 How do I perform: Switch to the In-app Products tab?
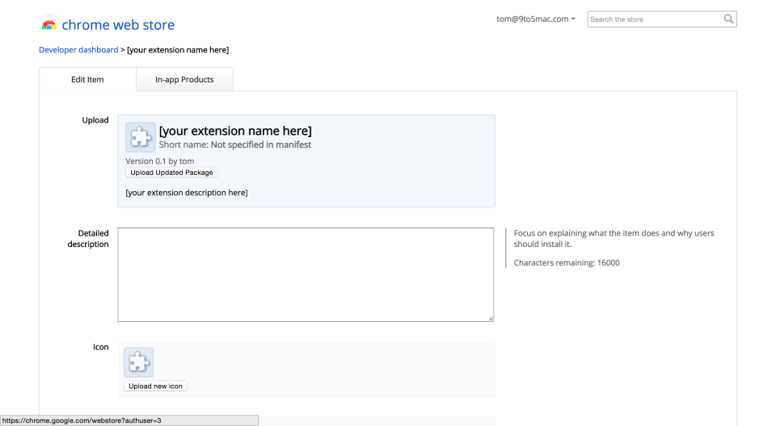[x=184, y=80]
